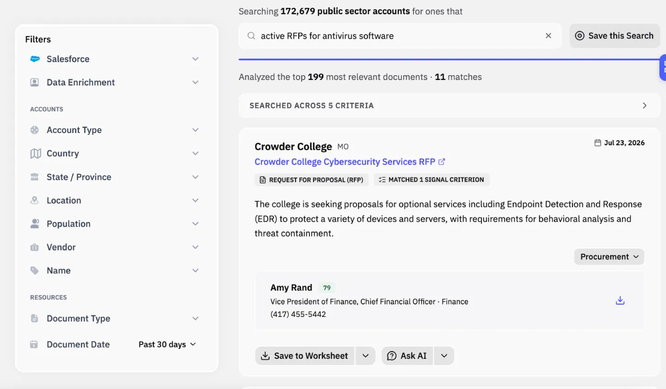666x389 pixels.
Task: Click the '11 matches' result count text
Action: coord(458,77)
